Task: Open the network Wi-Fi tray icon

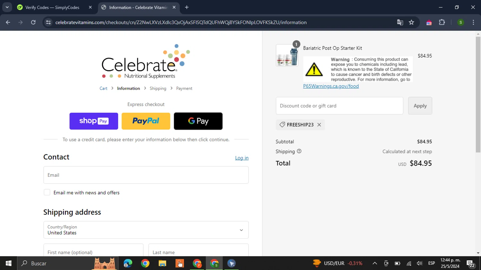Action: pos(409,263)
